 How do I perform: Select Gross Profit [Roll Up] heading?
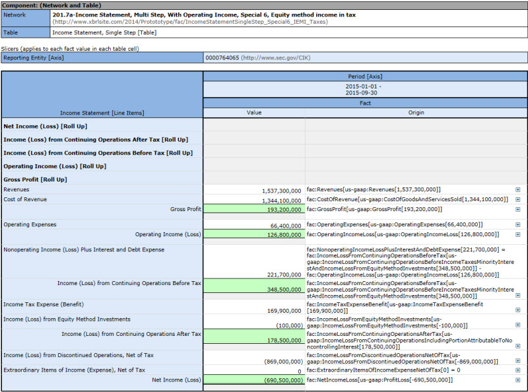tap(35, 180)
